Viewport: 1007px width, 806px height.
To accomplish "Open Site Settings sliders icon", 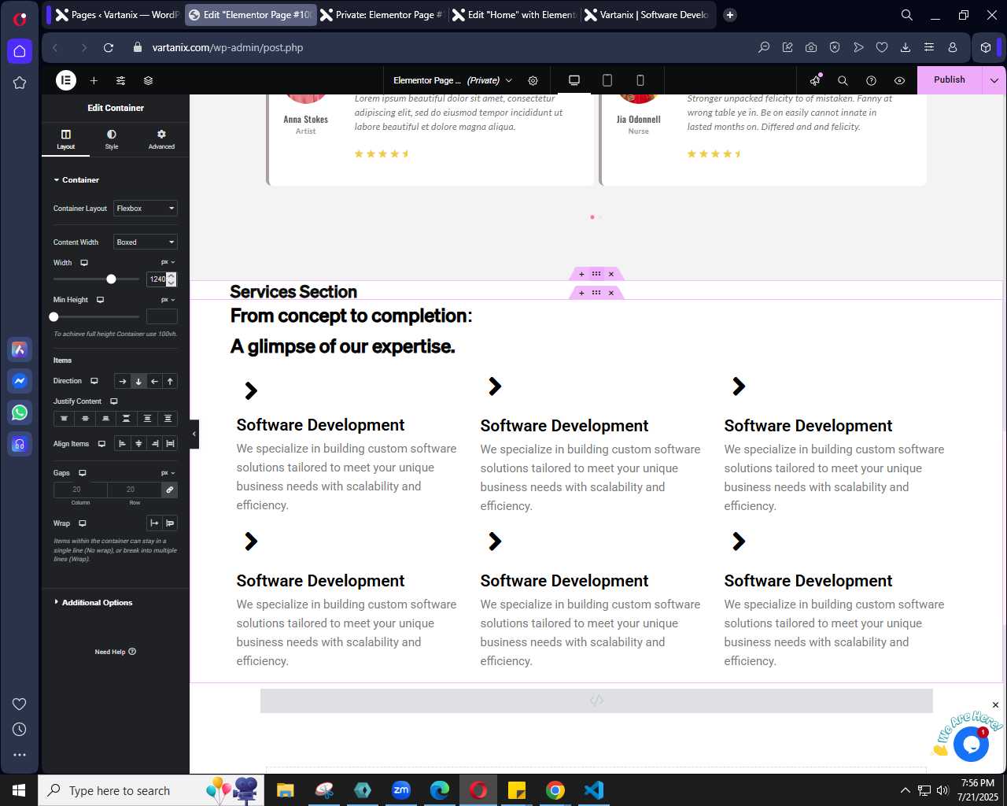I will 120,80.
